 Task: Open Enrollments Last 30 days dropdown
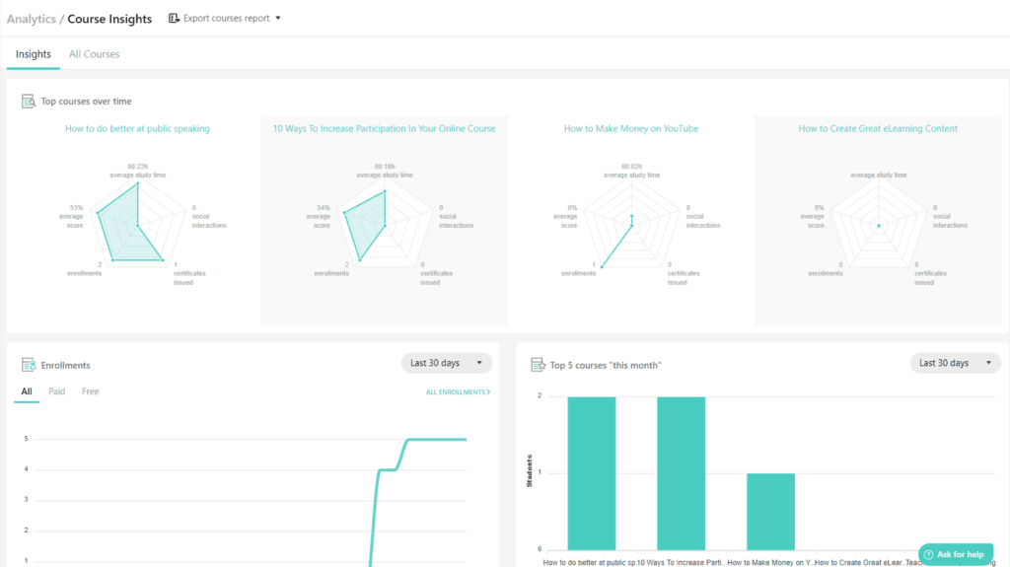click(x=447, y=363)
